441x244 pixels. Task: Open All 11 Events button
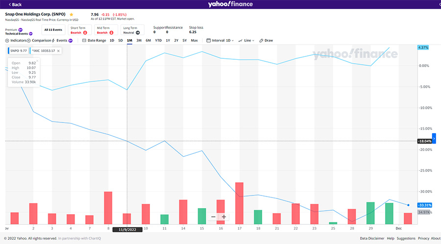click(53, 30)
